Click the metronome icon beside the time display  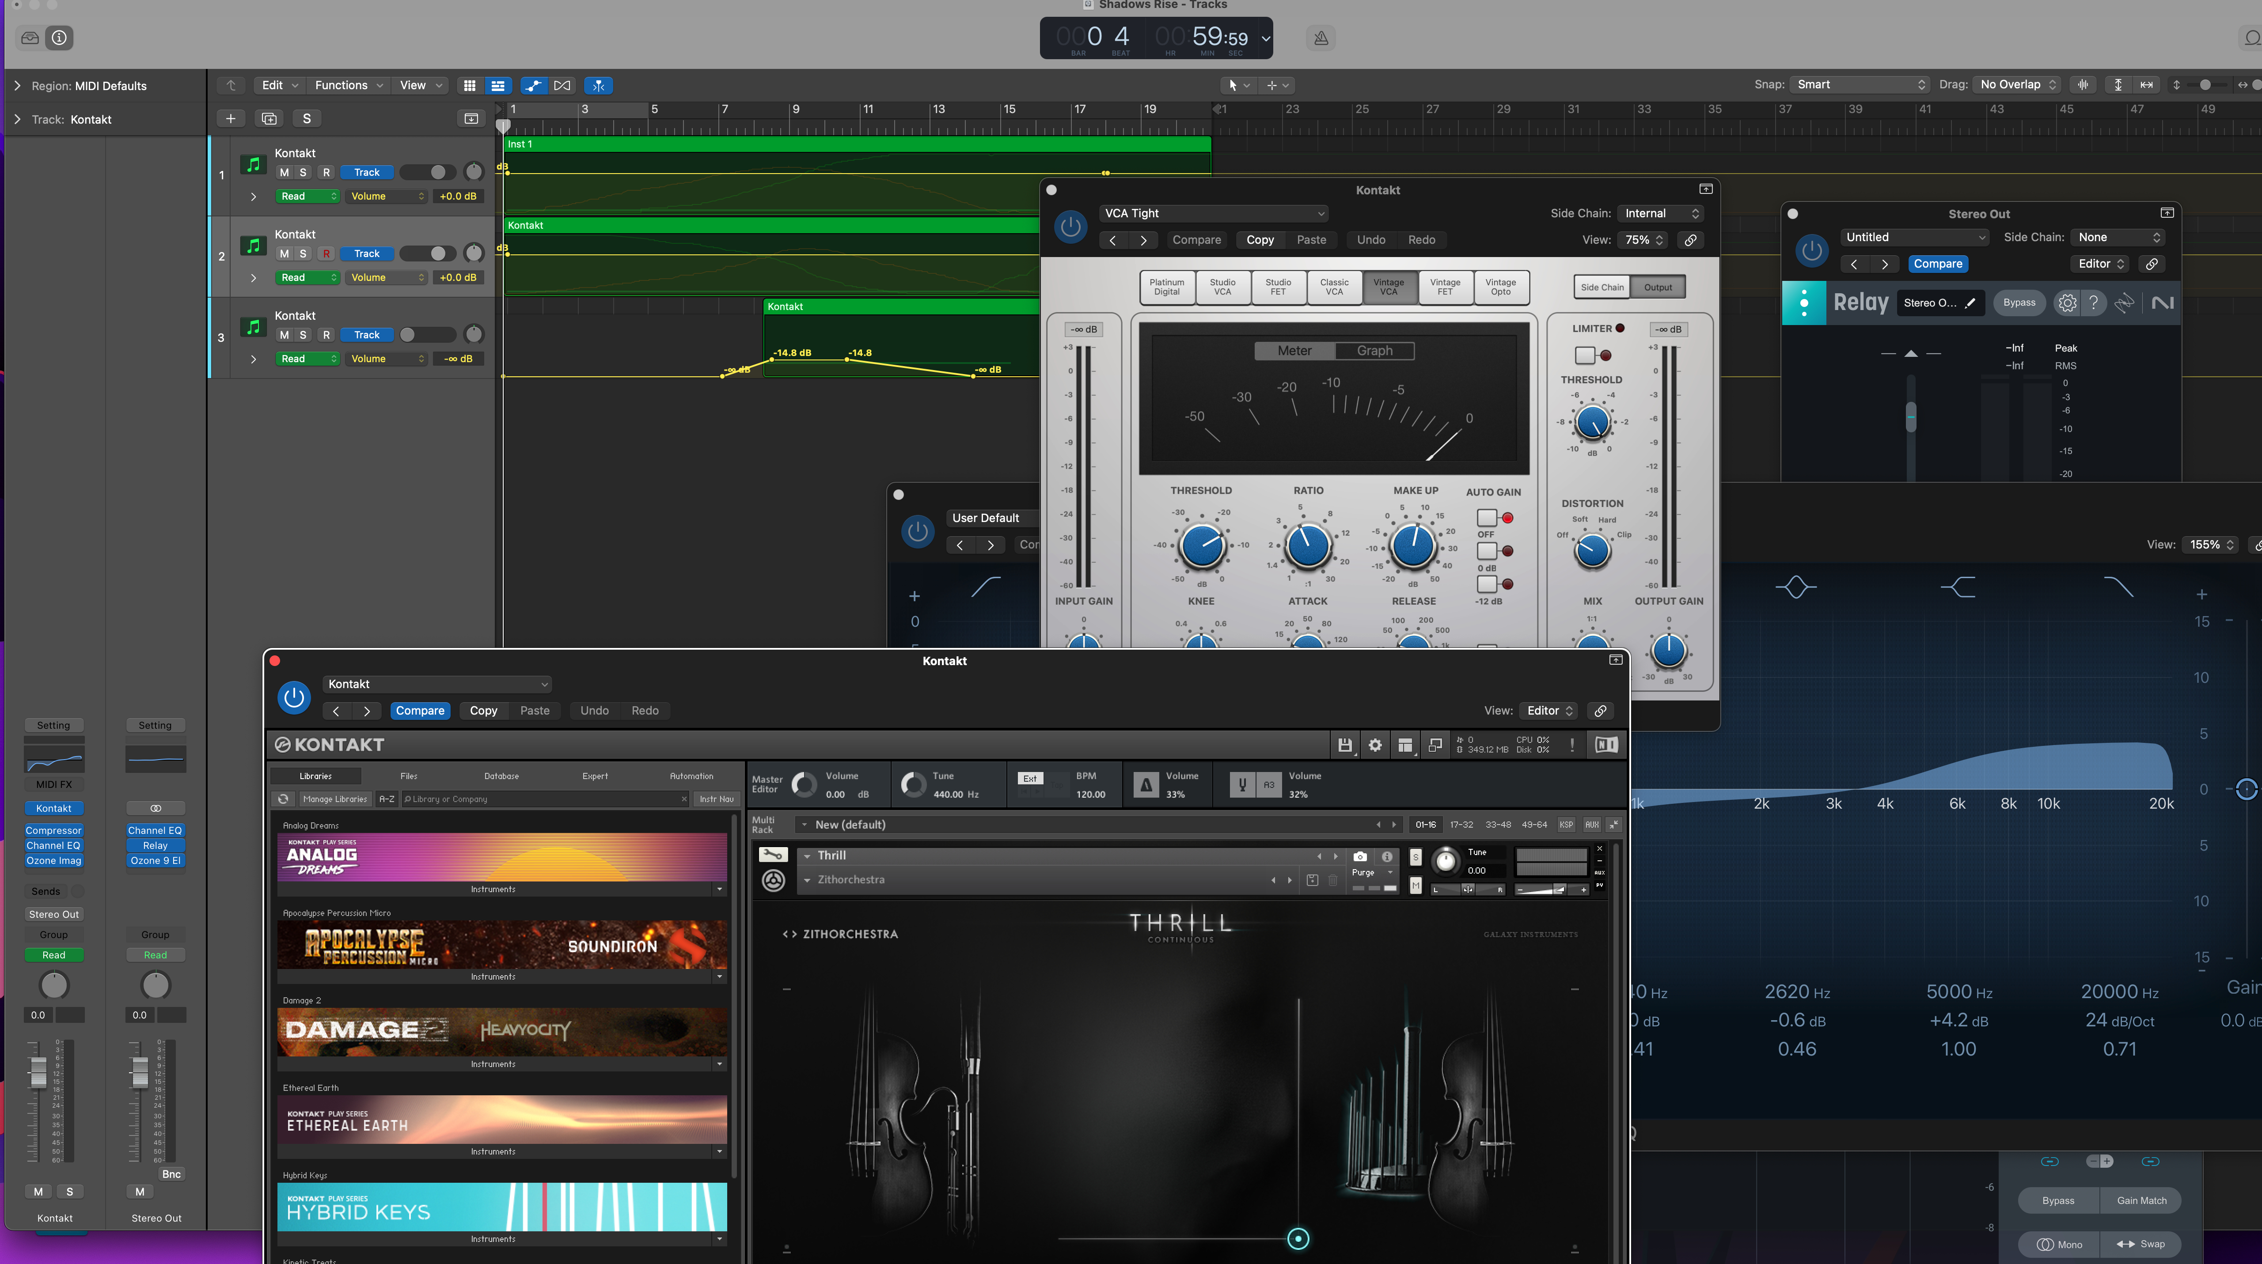point(1321,38)
